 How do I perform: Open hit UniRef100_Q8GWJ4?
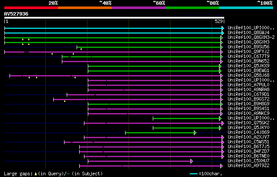pos(248,32)
